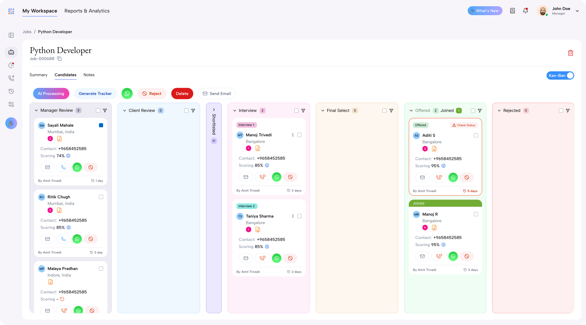Open the Jobs briefcase sidebar icon

(x=11, y=52)
